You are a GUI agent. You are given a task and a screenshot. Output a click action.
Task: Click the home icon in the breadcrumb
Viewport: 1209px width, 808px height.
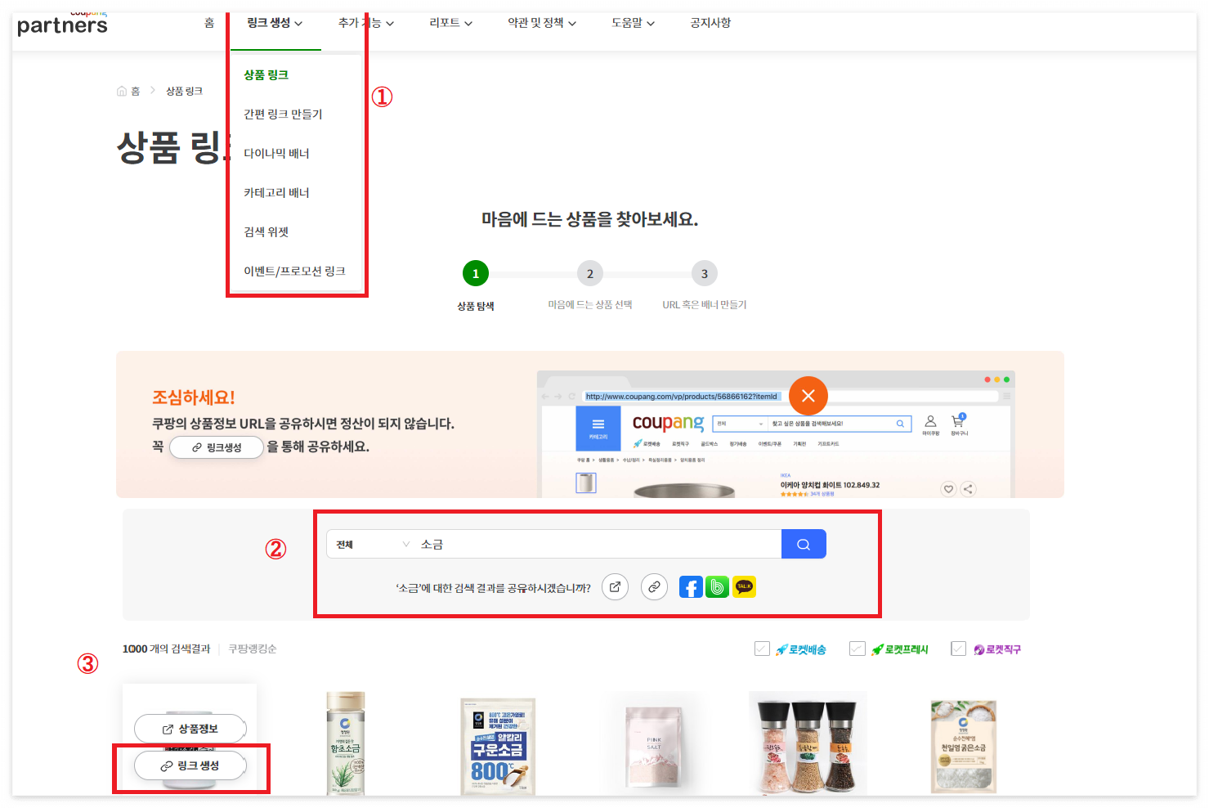[122, 91]
